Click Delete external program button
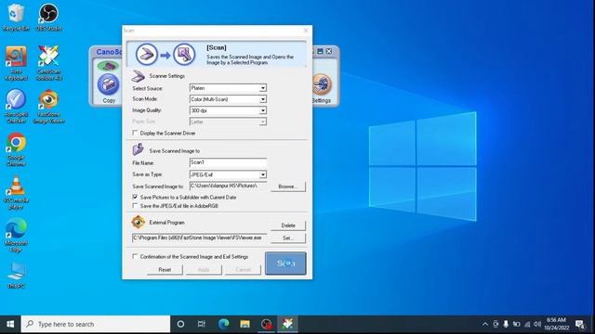This screenshot has width=595, height=334. (x=287, y=225)
